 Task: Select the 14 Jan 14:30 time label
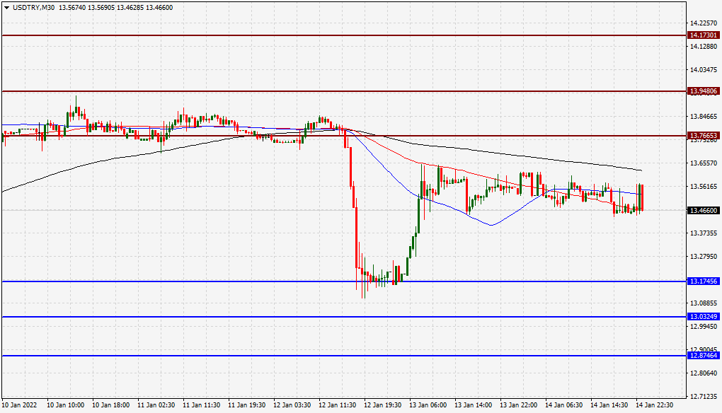[x=609, y=405]
